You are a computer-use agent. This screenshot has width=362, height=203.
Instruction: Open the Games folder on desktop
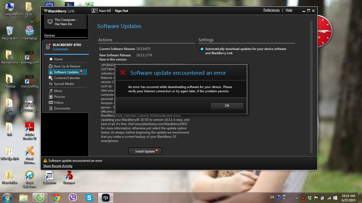[10, 105]
